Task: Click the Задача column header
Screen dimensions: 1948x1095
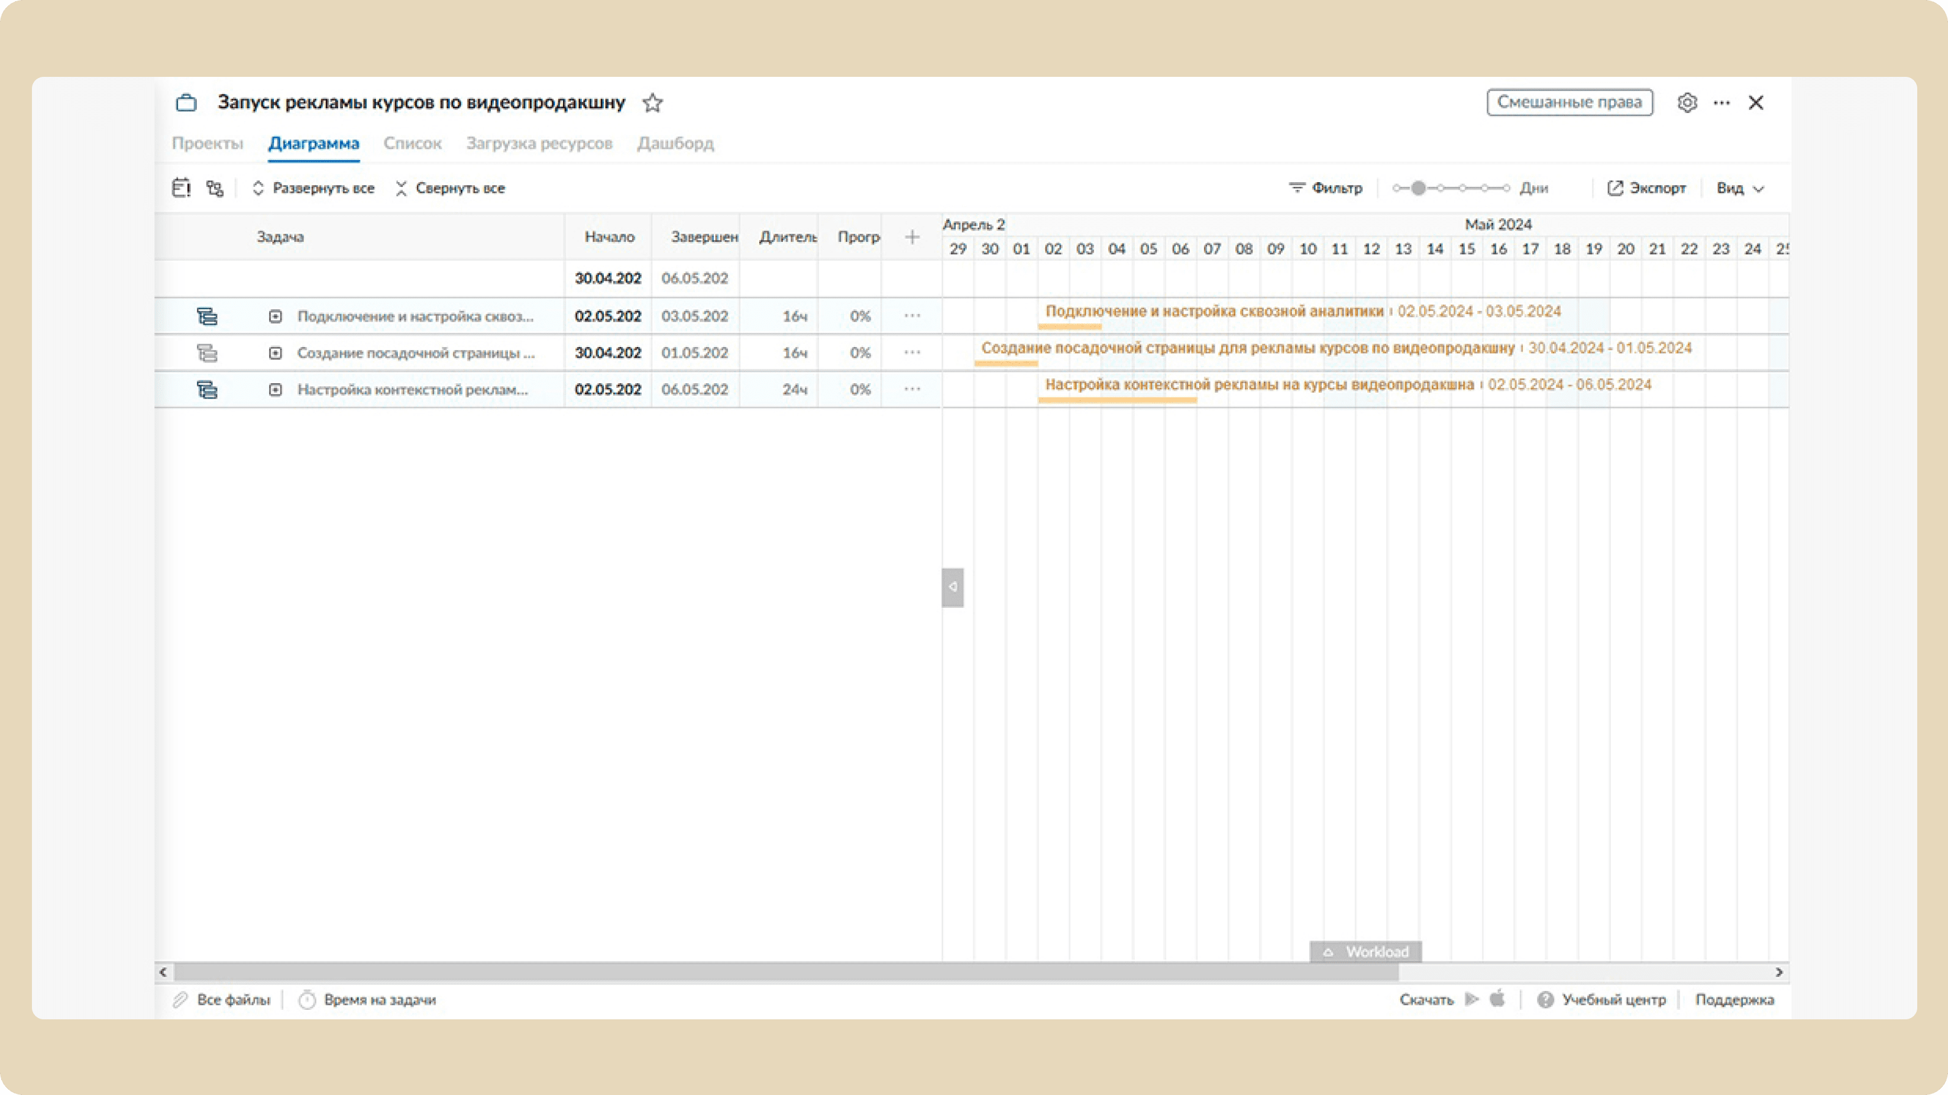Action: 280,237
